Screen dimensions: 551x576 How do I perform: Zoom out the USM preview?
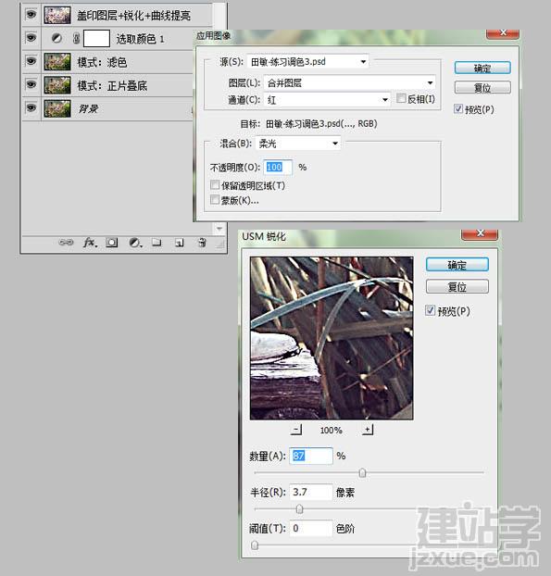296,430
